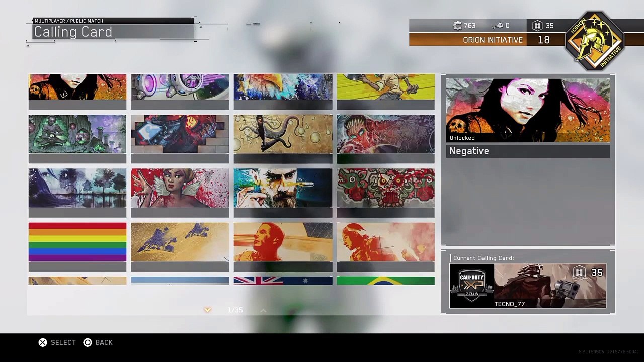Viewport: 644px width, 362px height.
Task: Select the gold card with blue jets
Action: [x=180, y=247]
